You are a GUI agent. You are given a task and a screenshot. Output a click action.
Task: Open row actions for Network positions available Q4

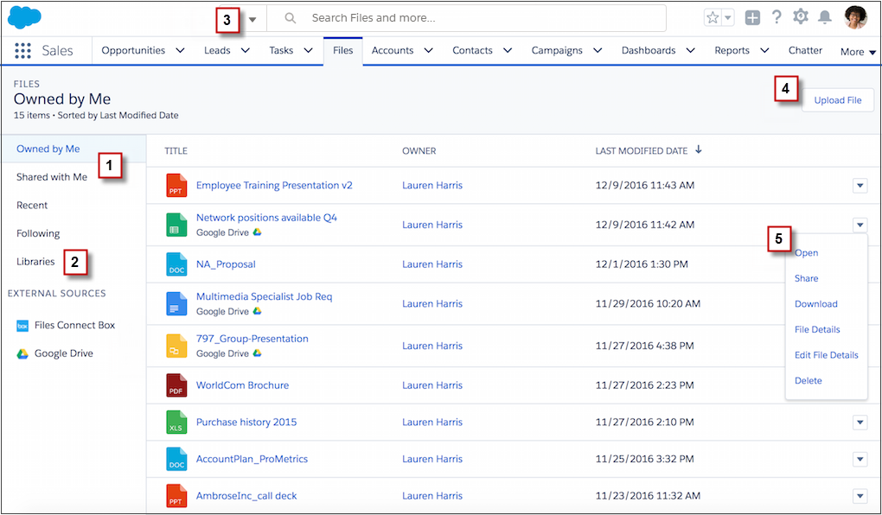[x=860, y=225]
